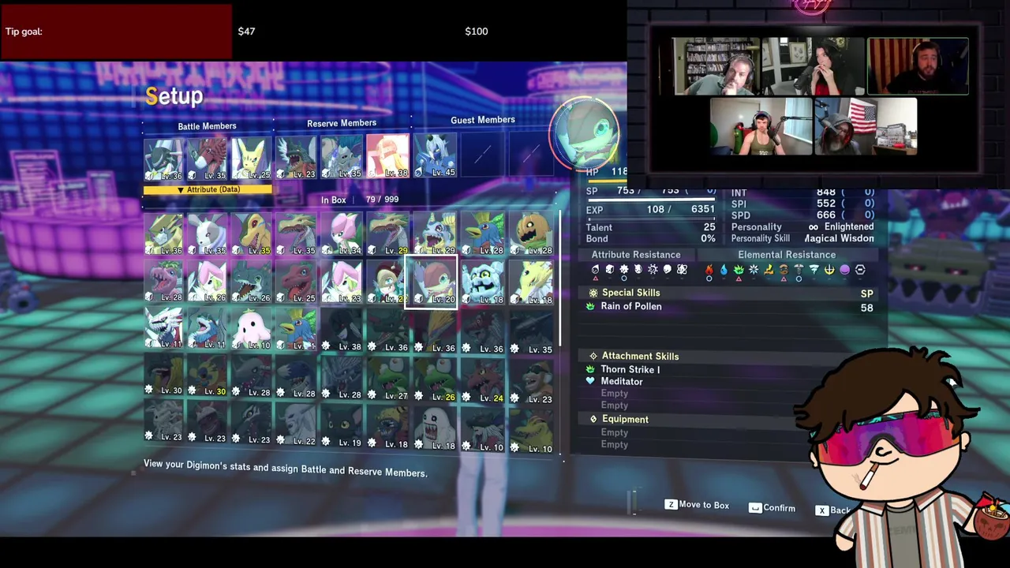This screenshot has width=1010, height=568.
Task: Click the X Back button
Action: (x=833, y=510)
